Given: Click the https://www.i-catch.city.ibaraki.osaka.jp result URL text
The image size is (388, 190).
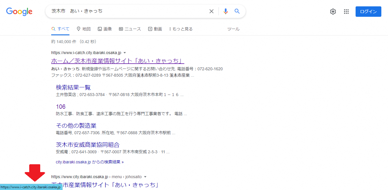Looking at the screenshot, I should [86, 53].
